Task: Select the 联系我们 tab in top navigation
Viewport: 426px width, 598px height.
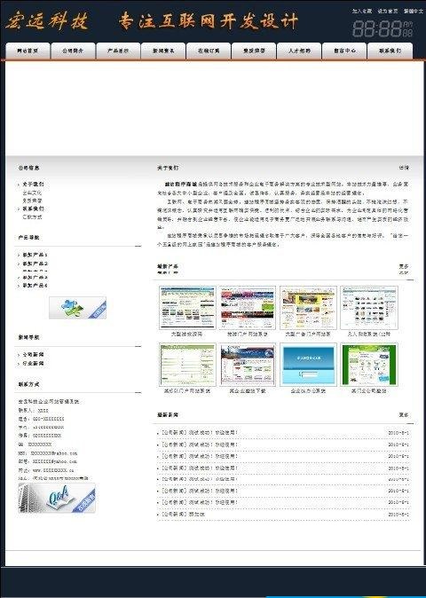Action: coord(390,51)
